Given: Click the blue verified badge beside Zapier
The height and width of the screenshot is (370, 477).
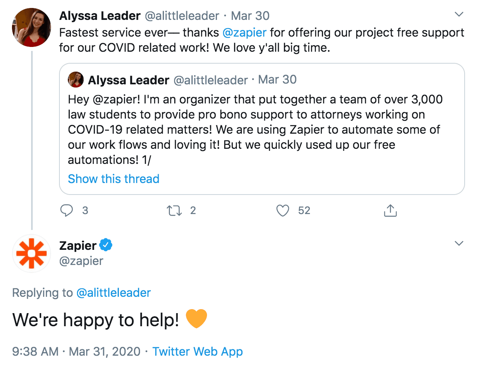Looking at the screenshot, I should [106, 245].
